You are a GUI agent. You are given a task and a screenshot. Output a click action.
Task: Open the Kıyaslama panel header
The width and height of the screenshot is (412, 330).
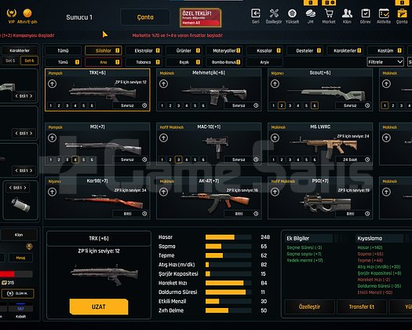point(380,238)
